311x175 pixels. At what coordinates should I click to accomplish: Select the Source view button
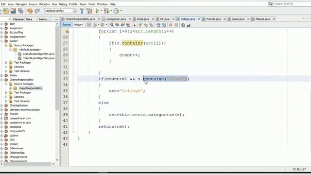[66, 25]
